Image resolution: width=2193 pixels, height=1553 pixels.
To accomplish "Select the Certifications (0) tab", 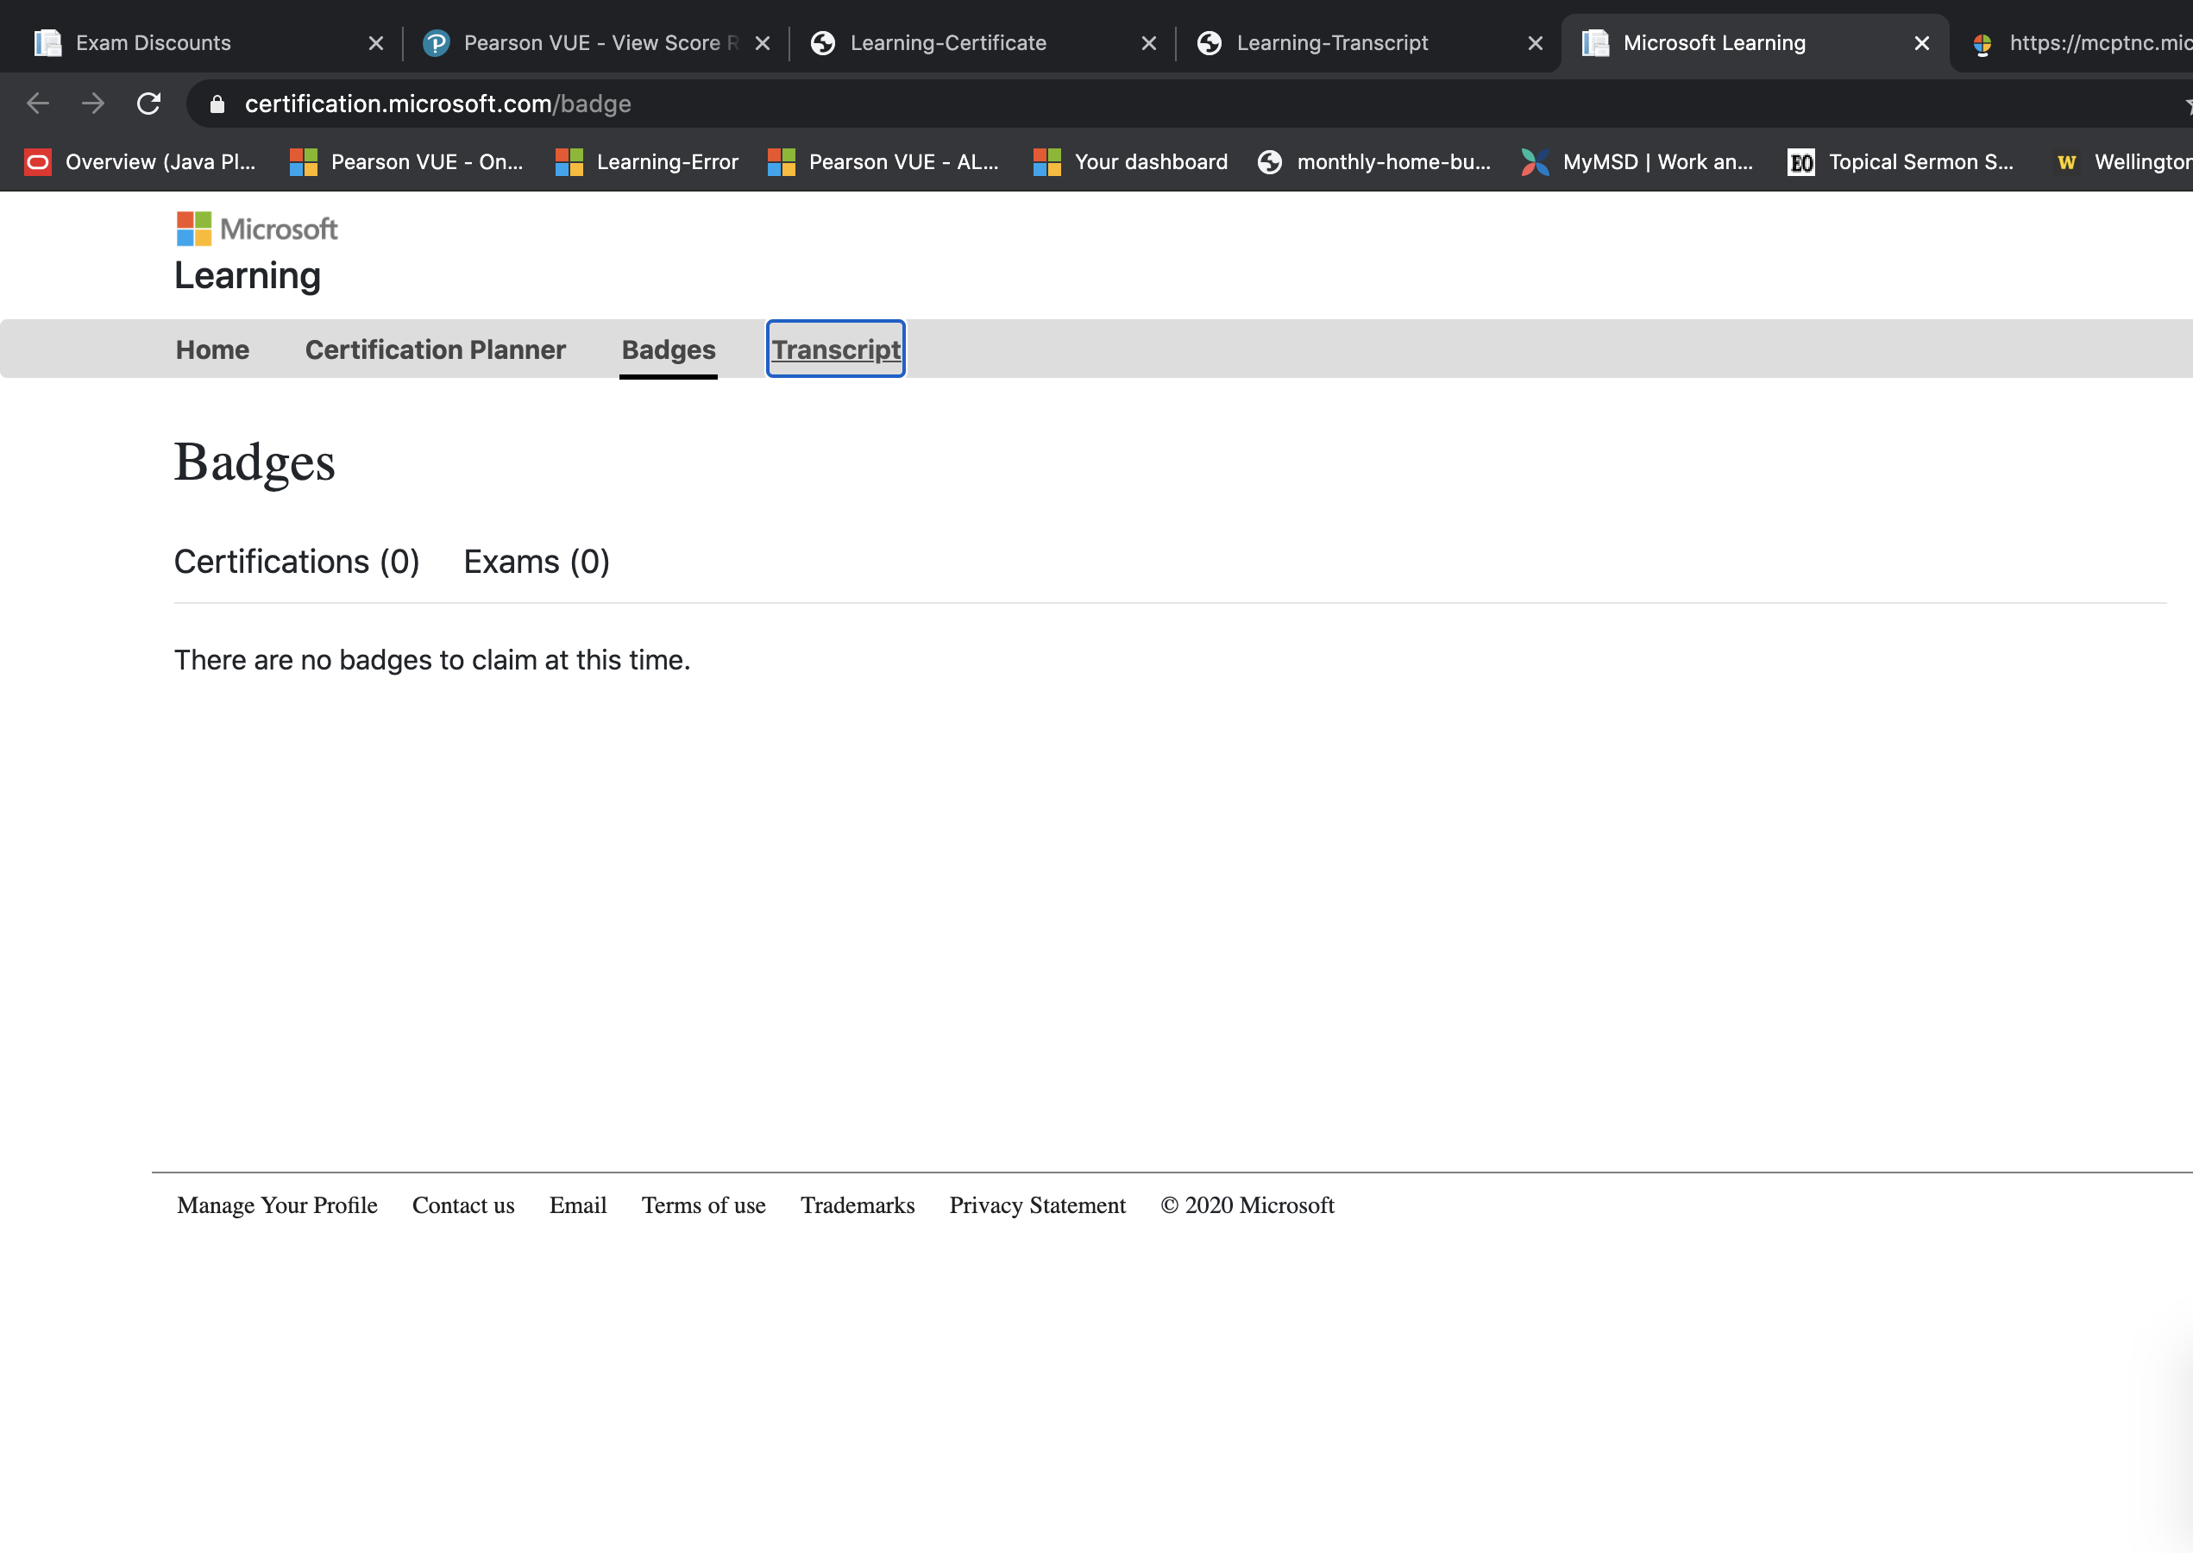I will 297,562.
